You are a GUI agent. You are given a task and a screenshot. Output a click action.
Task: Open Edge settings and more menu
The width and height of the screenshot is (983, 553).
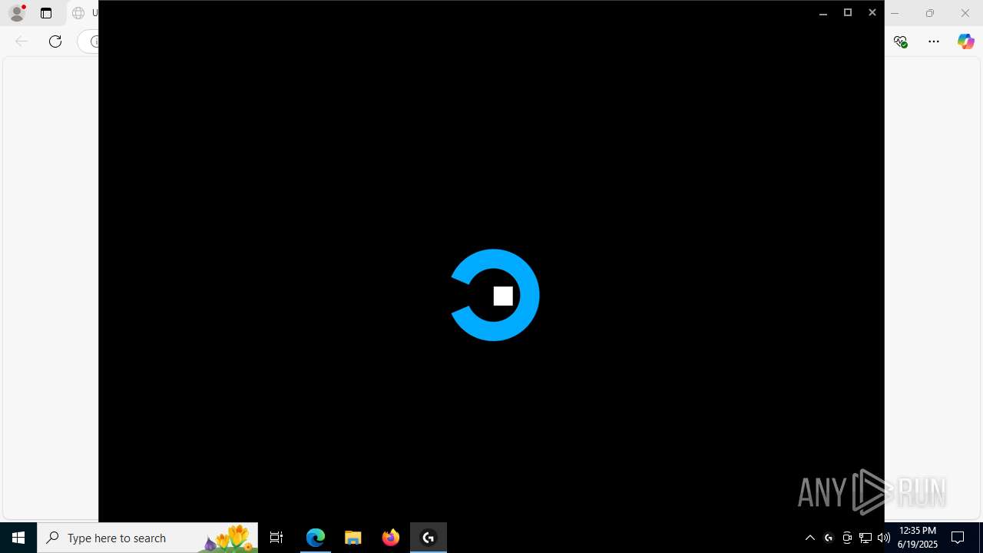coord(934,41)
